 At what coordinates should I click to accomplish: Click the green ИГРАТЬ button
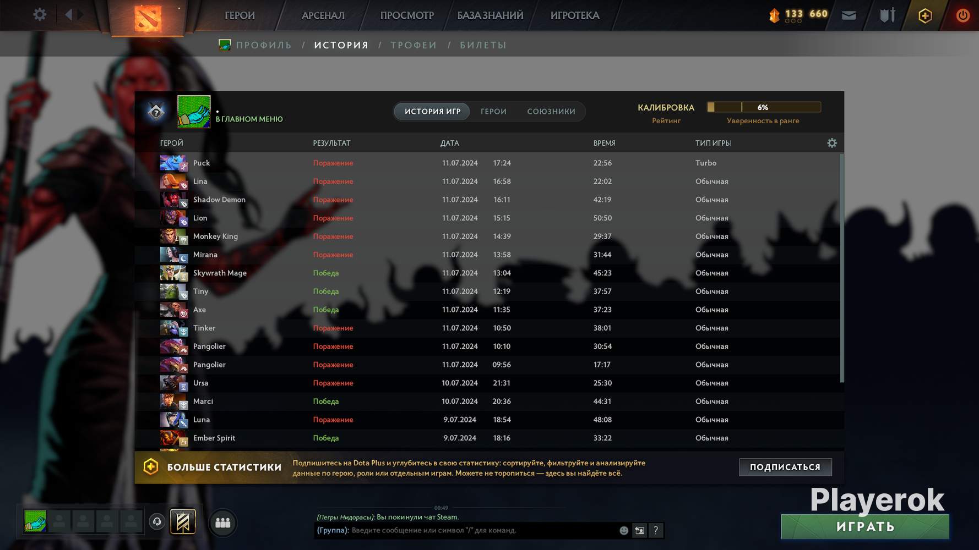(865, 526)
